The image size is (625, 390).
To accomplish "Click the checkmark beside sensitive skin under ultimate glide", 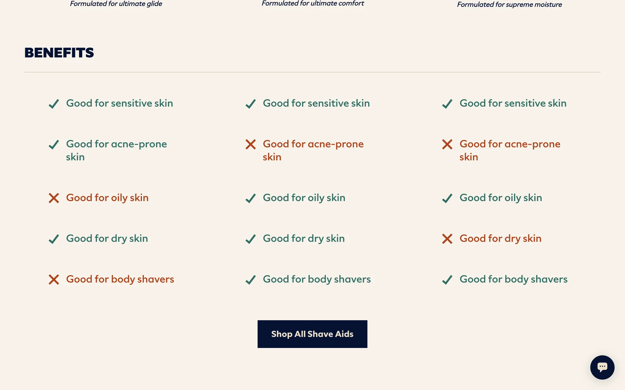I will pos(54,104).
